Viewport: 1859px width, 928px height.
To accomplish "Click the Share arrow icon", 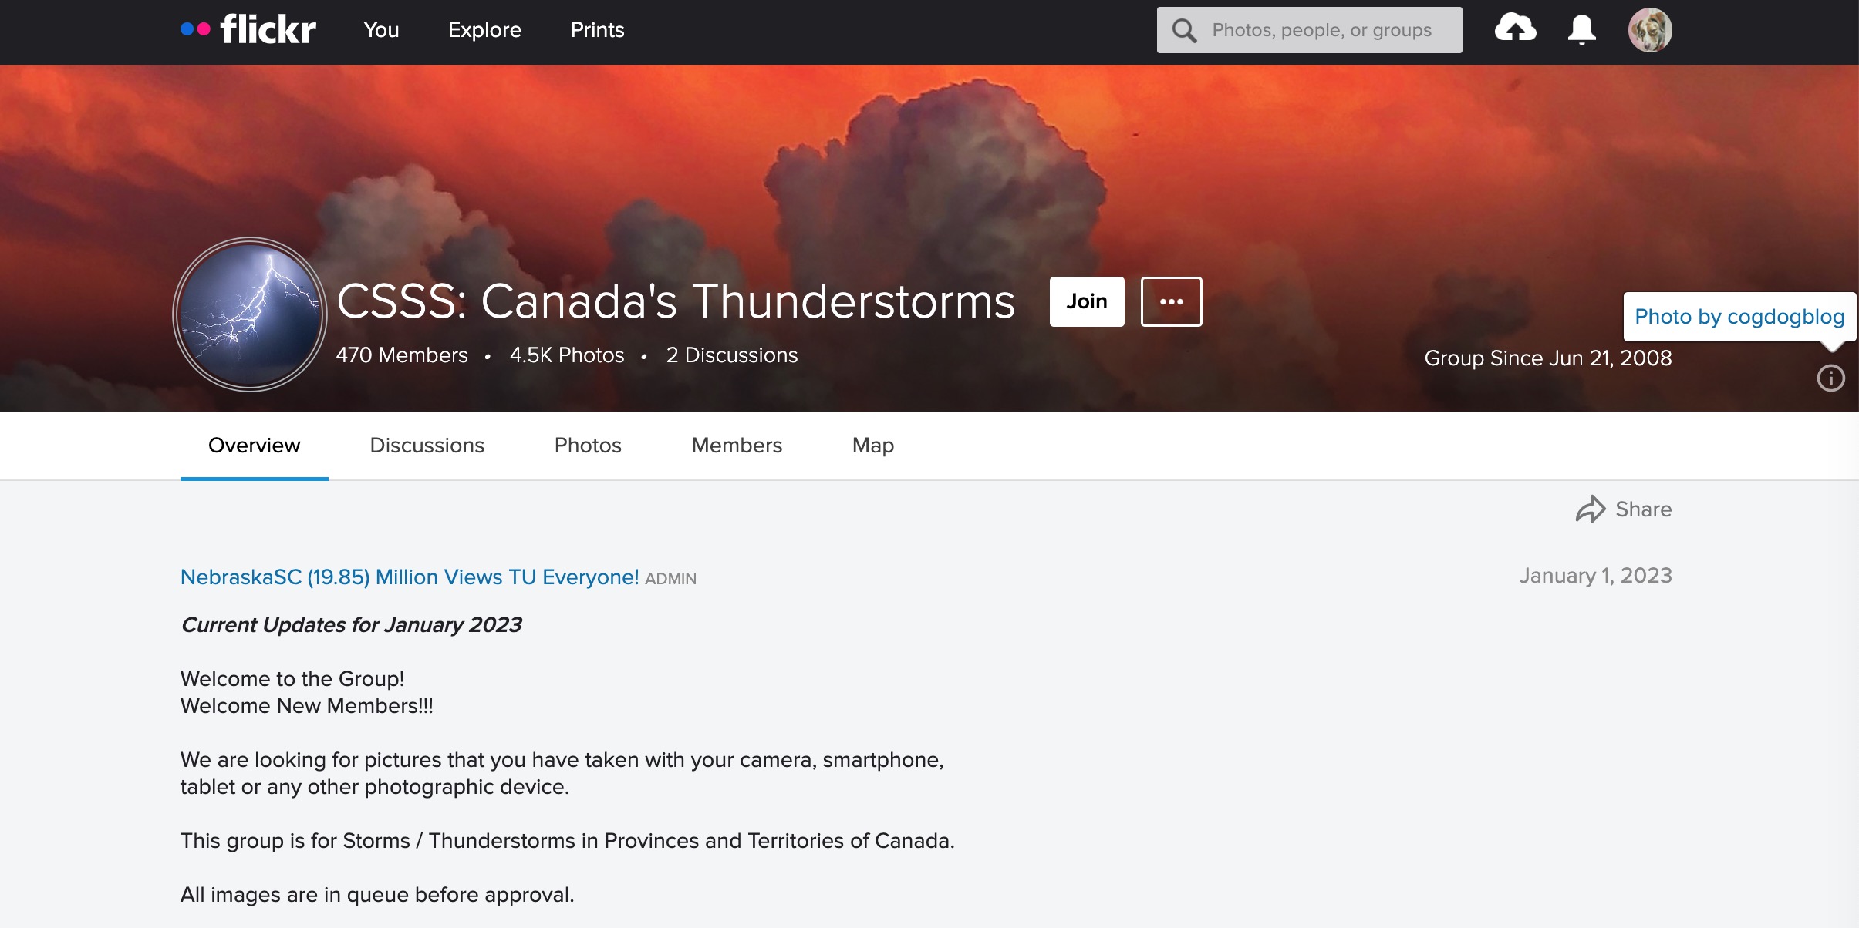I will point(1590,509).
